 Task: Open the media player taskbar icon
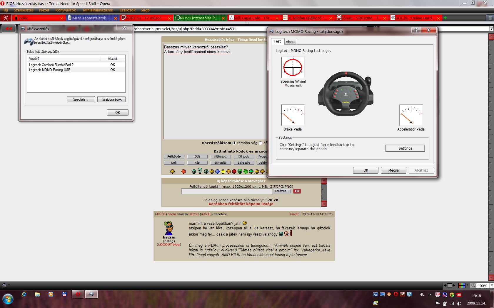pos(51,294)
